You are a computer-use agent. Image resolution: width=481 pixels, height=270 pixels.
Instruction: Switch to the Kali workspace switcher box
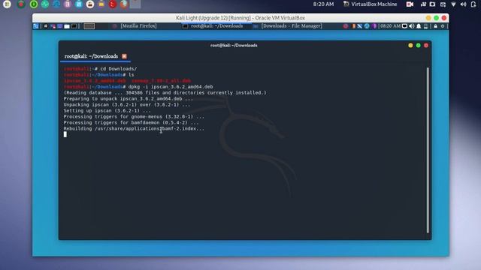89,26
